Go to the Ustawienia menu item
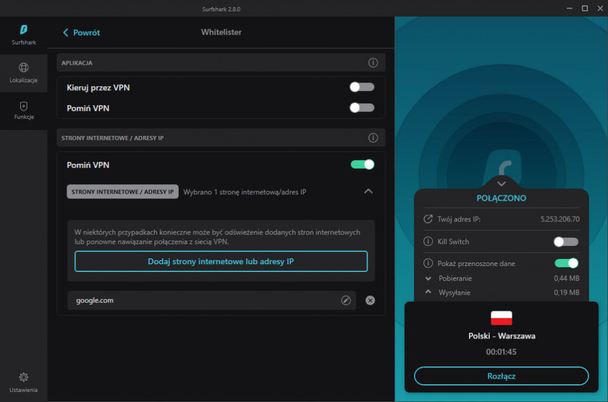This screenshot has height=402, width=608. coord(24,383)
